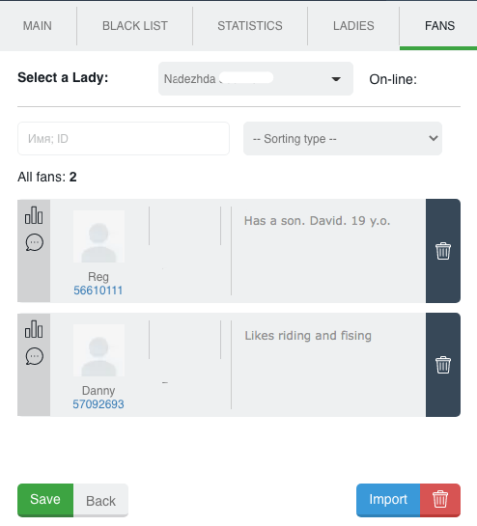The width and height of the screenshot is (477, 526).
Task: Go to the STATISTICS tab
Action: pyautogui.click(x=250, y=26)
